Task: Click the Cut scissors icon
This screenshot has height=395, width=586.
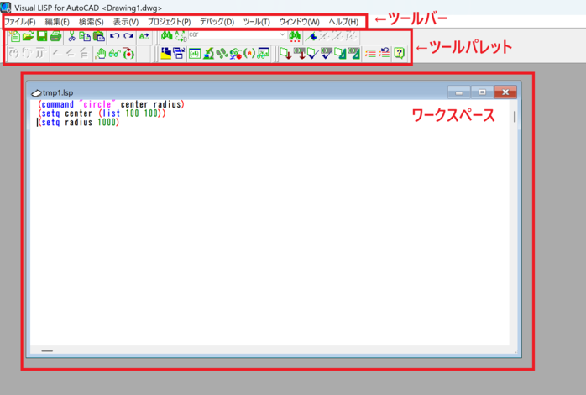Action: 72,36
